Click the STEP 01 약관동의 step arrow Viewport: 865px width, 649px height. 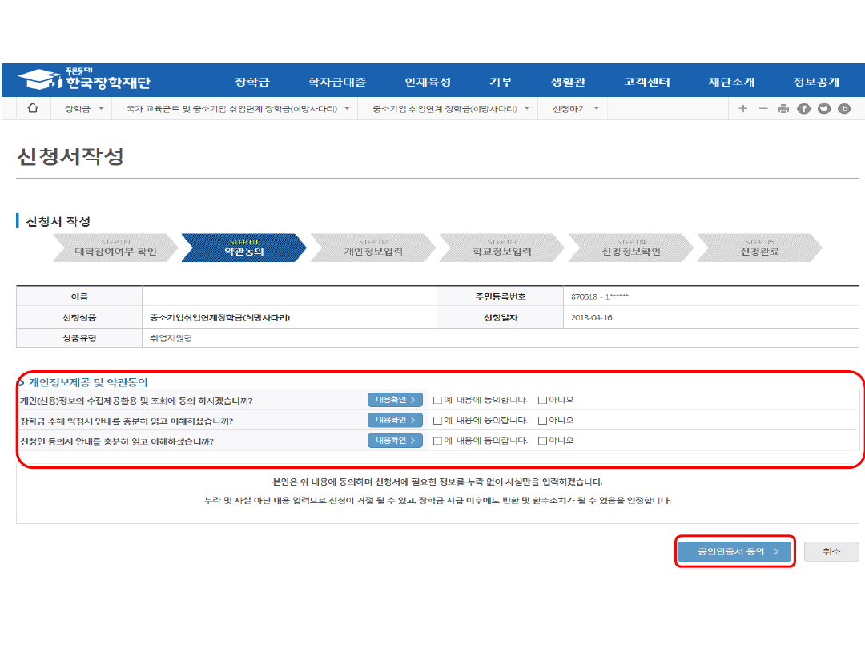243,248
